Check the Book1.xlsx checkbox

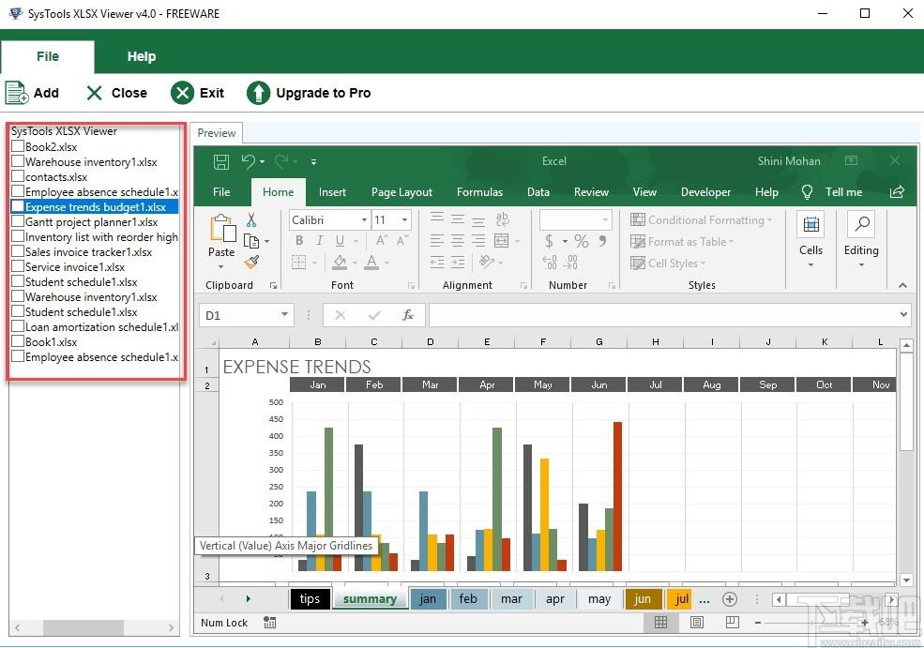pos(18,341)
